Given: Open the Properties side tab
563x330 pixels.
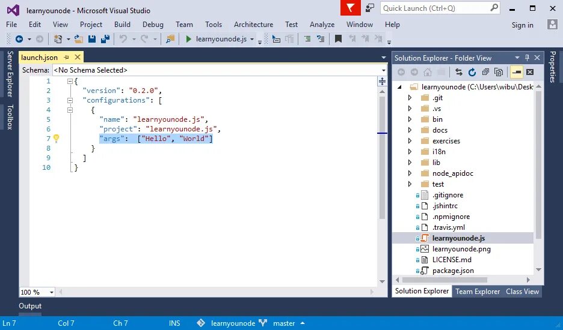Looking at the screenshot, I should [553, 67].
